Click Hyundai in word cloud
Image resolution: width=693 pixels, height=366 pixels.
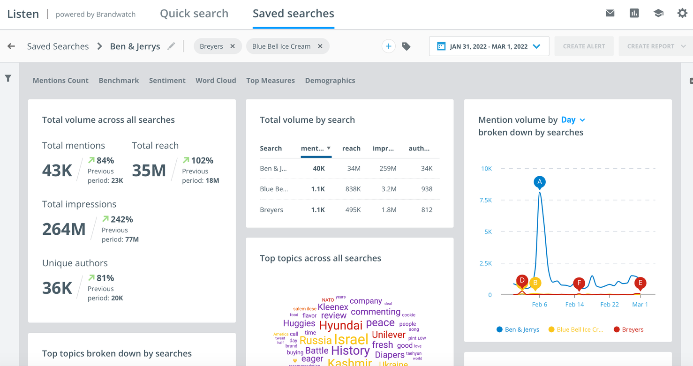coord(341,325)
